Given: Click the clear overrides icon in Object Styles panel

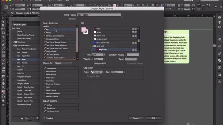Looking at the screenshot, I should [x=27, y=118].
